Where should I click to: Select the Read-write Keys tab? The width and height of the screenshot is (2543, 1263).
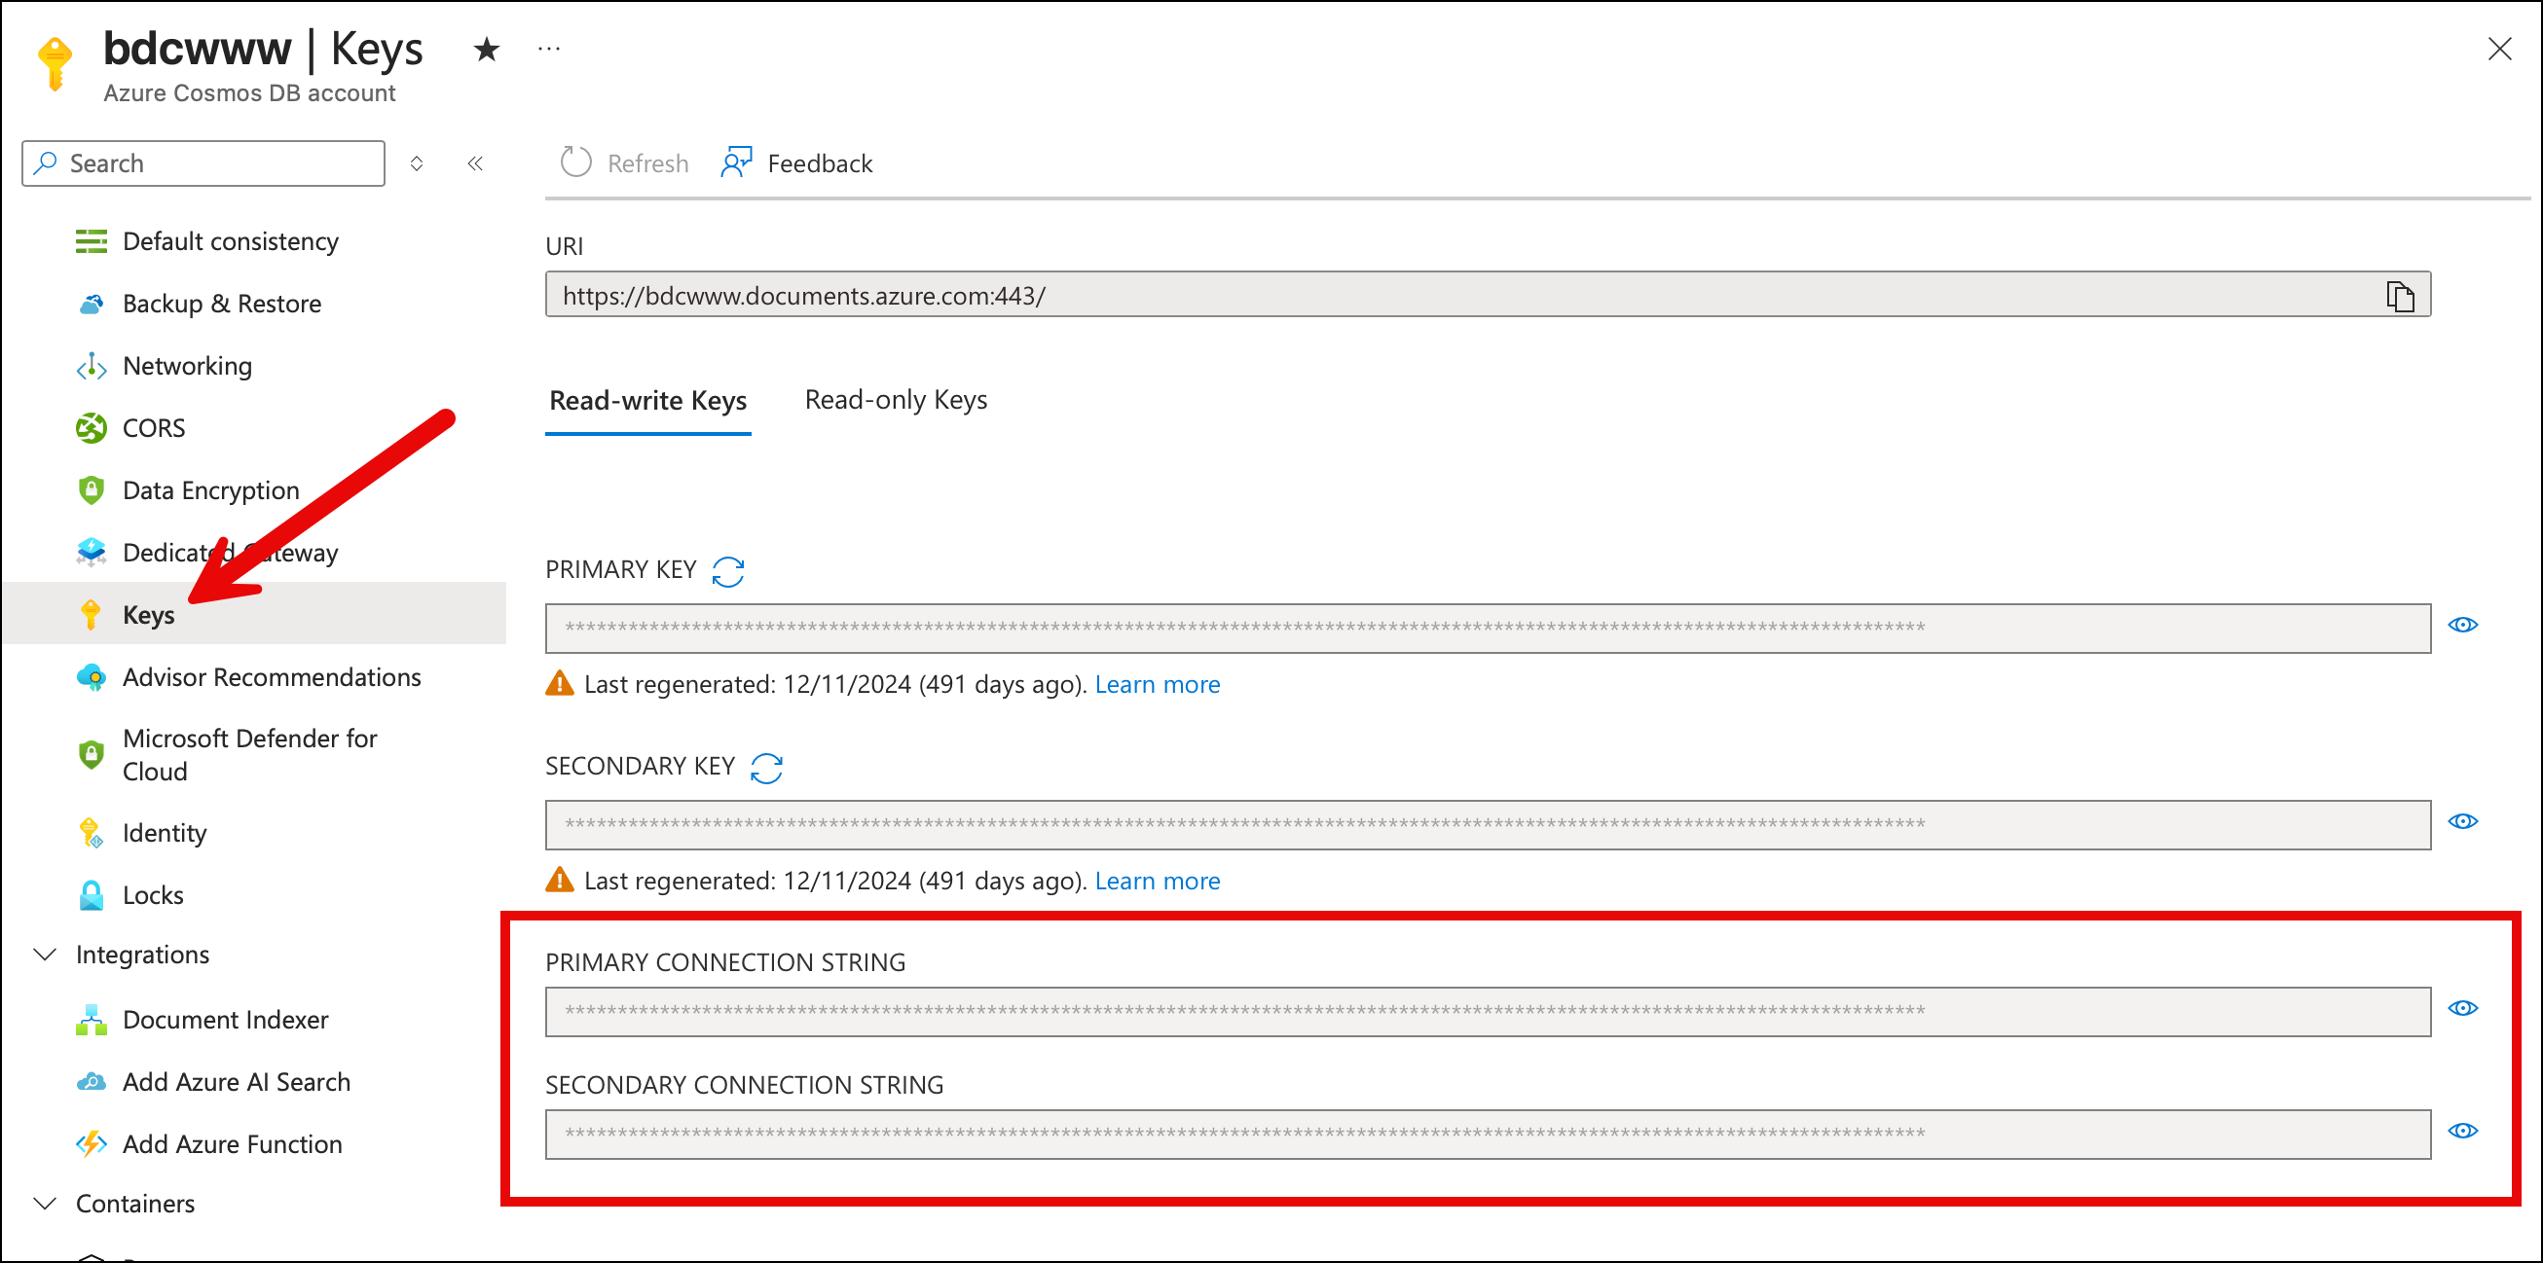point(647,401)
